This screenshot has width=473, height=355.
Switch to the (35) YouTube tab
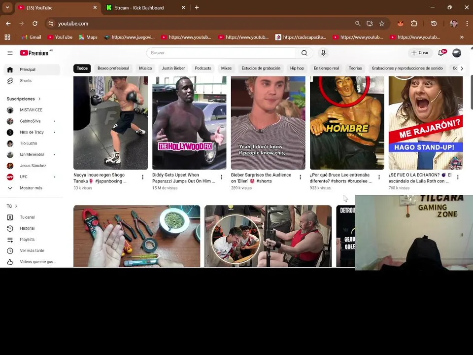57,8
